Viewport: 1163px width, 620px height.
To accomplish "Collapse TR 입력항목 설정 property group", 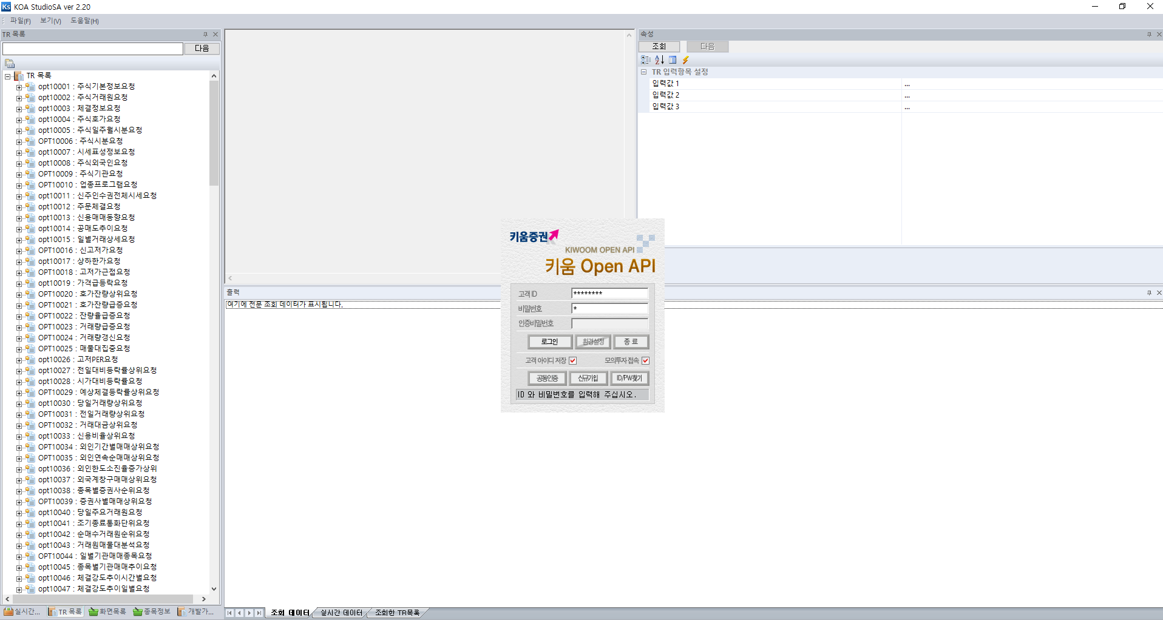I will [644, 72].
